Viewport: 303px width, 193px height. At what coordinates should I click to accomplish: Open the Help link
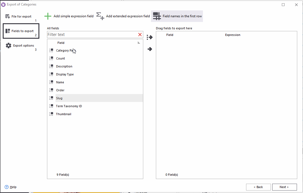point(12,187)
